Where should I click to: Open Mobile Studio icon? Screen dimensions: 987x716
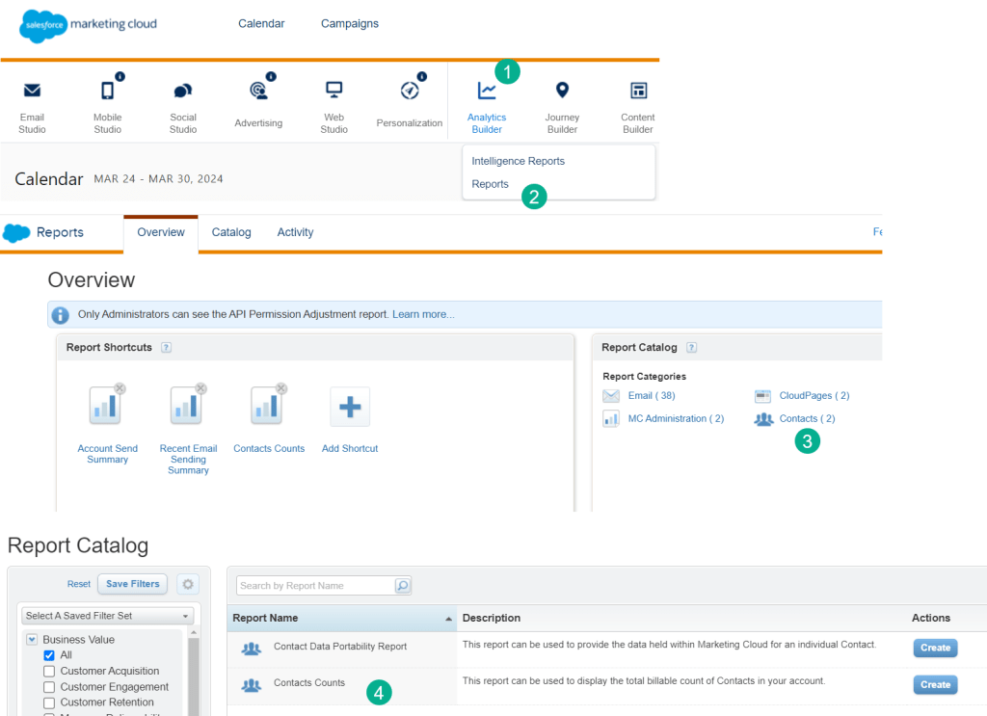click(107, 92)
